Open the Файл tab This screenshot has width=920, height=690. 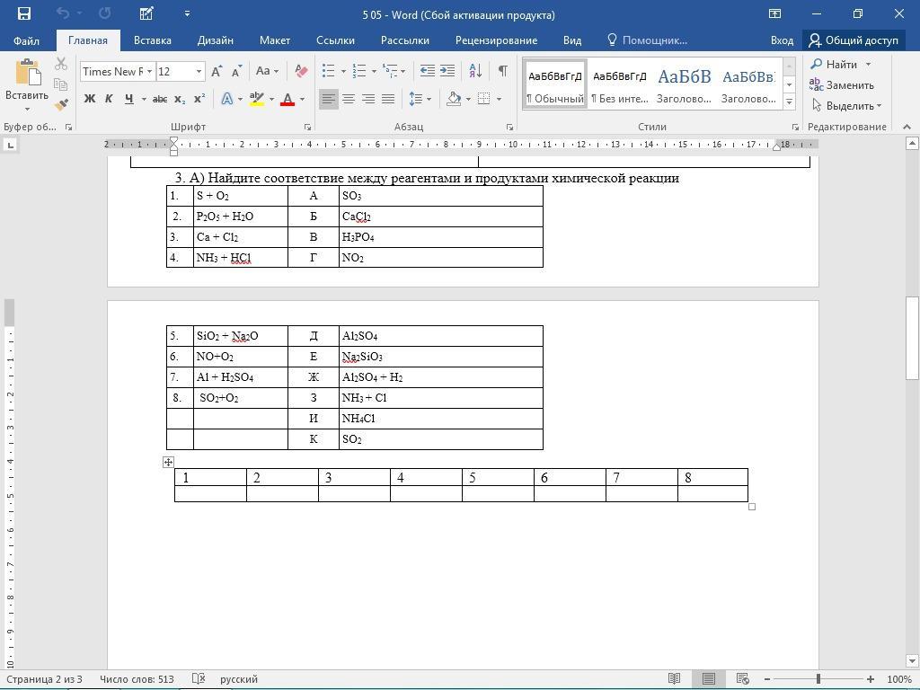pos(26,40)
